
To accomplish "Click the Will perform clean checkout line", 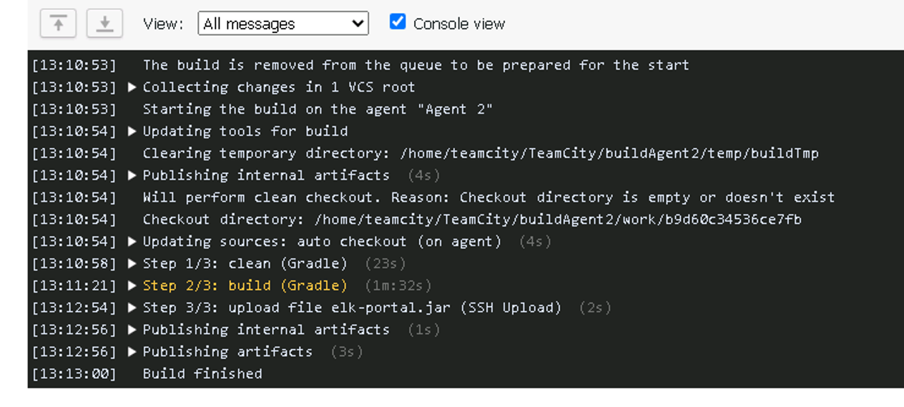I will 488,197.
